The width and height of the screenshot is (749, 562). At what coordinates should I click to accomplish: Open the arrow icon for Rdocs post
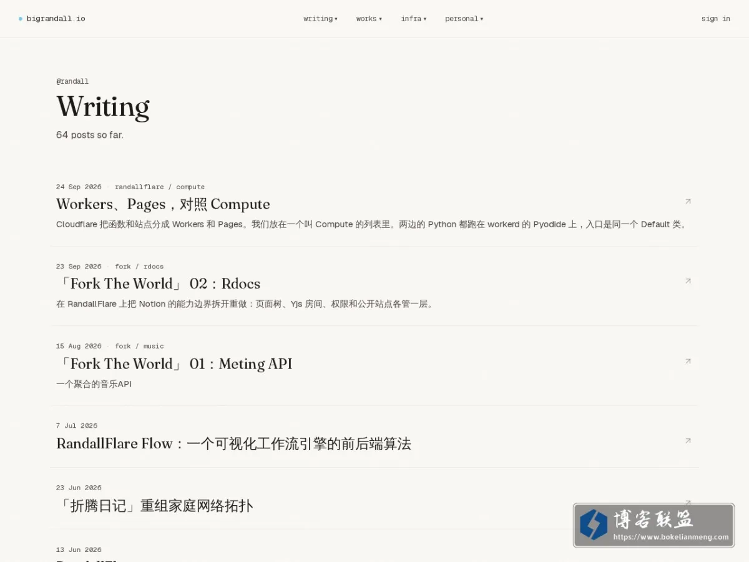[x=688, y=281]
